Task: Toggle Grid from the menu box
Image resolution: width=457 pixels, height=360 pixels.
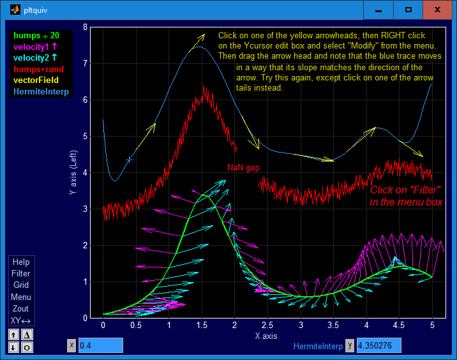Action: click(21, 285)
